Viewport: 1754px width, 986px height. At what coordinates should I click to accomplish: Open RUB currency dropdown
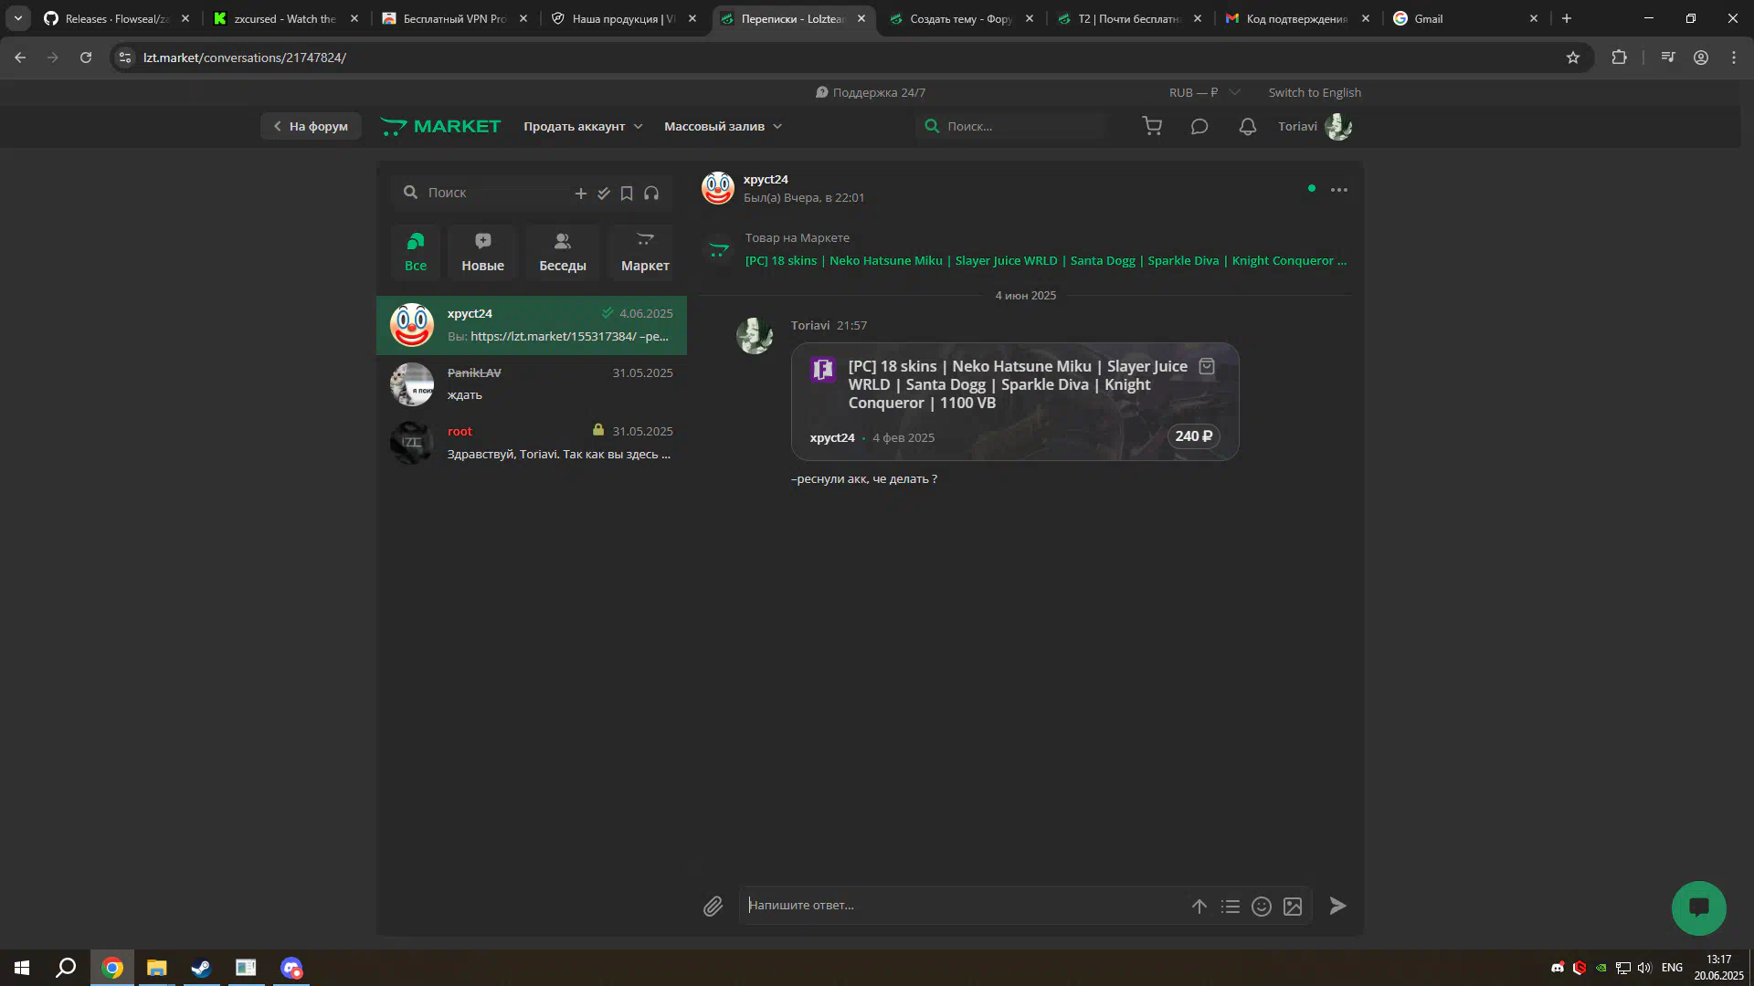click(x=1204, y=93)
